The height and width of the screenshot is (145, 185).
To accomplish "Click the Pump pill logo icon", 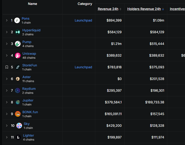I will click(x=18, y=44).
